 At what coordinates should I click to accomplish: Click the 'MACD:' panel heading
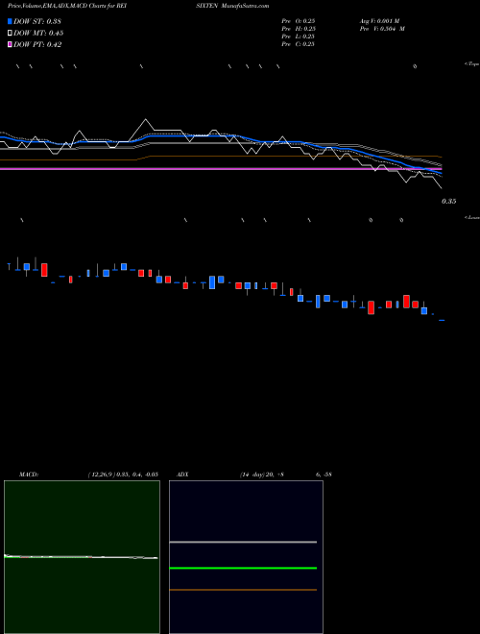29,475
